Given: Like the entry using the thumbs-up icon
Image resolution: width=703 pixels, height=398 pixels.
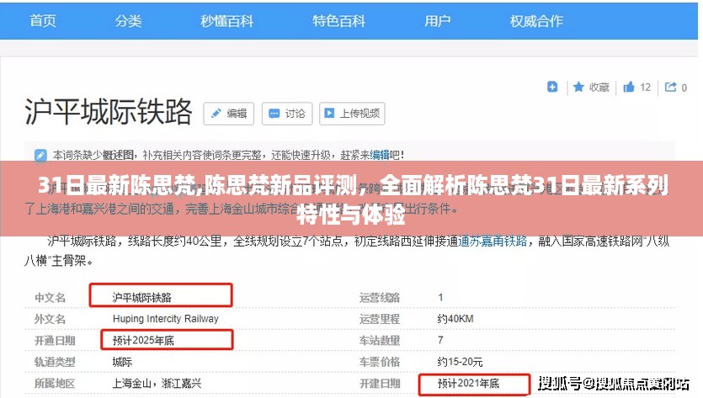Looking at the screenshot, I should [629, 87].
